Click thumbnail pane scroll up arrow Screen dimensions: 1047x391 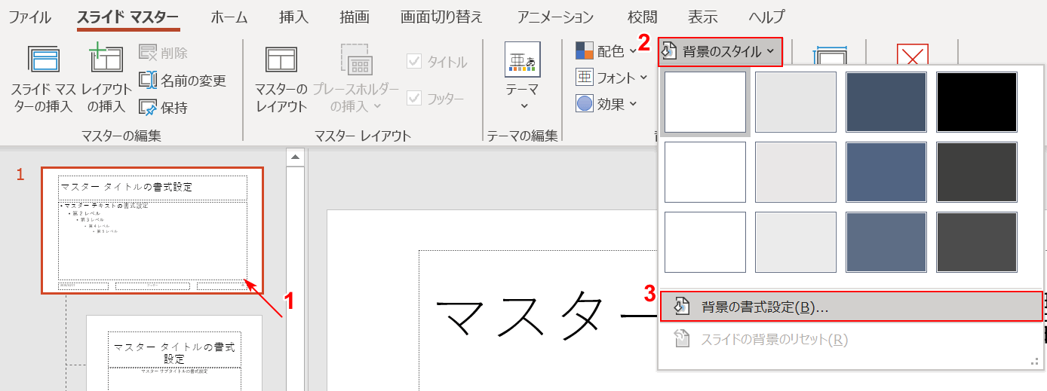pyautogui.click(x=296, y=157)
